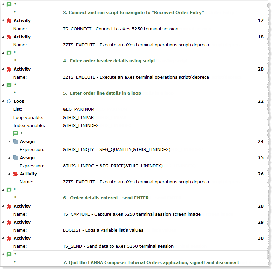Click the Assign label on line 24
The width and height of the screenshot is (274, 271).
(x=27, y=141)
